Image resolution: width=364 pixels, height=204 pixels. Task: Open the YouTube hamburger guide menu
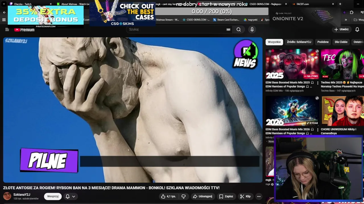pyautogui.click(x=7, y=29)
